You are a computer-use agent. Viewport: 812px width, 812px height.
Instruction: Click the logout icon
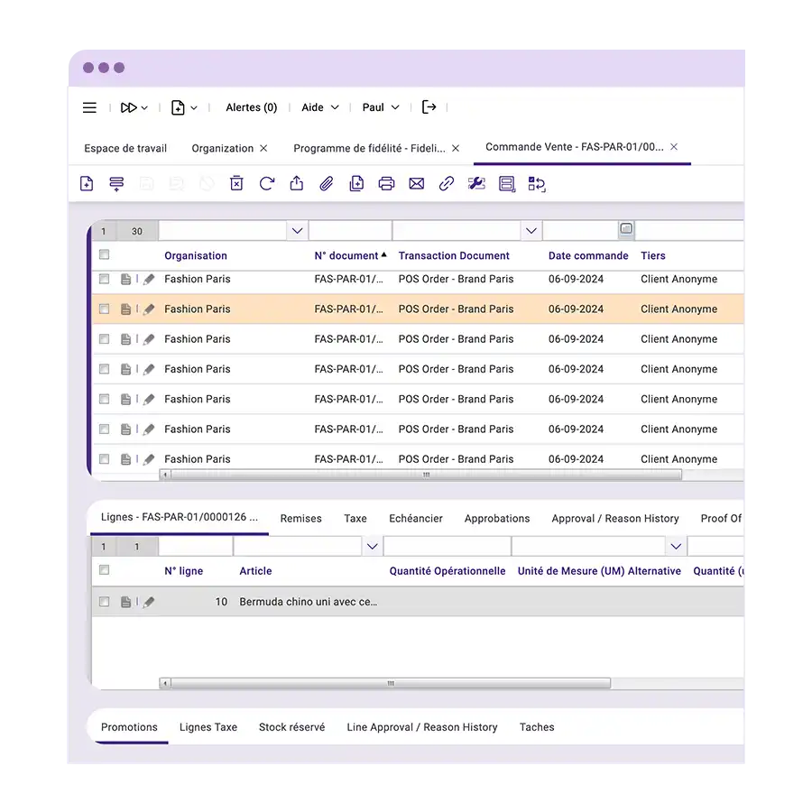pos(429,107)
